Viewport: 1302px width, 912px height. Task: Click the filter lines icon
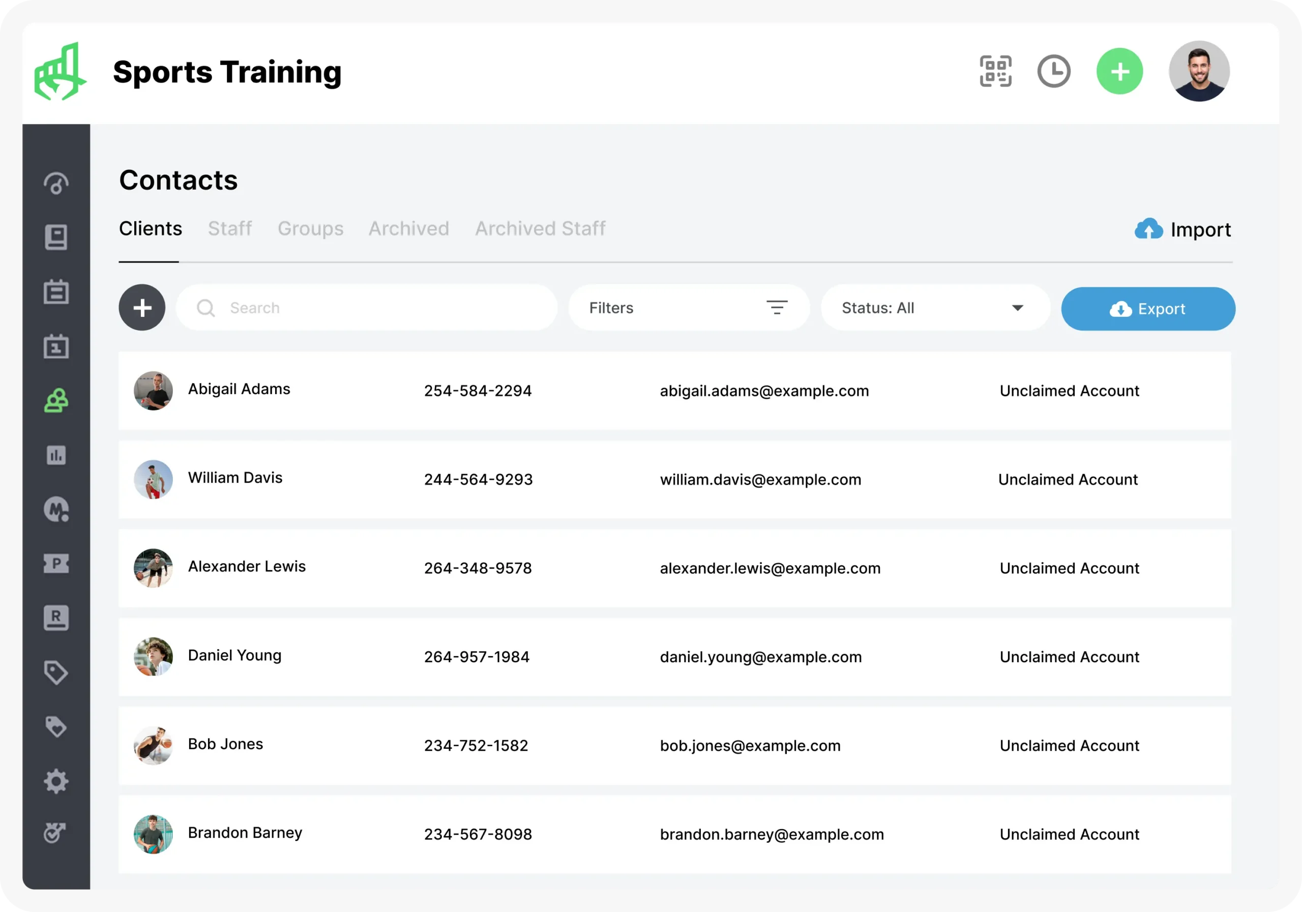click(x=777, y=308)
